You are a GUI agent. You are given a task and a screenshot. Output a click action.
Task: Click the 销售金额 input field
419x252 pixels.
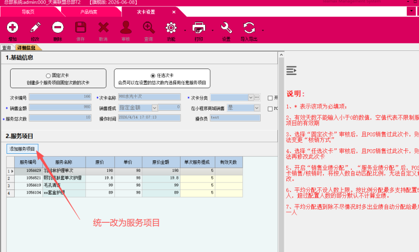click(x=60, y=107)
